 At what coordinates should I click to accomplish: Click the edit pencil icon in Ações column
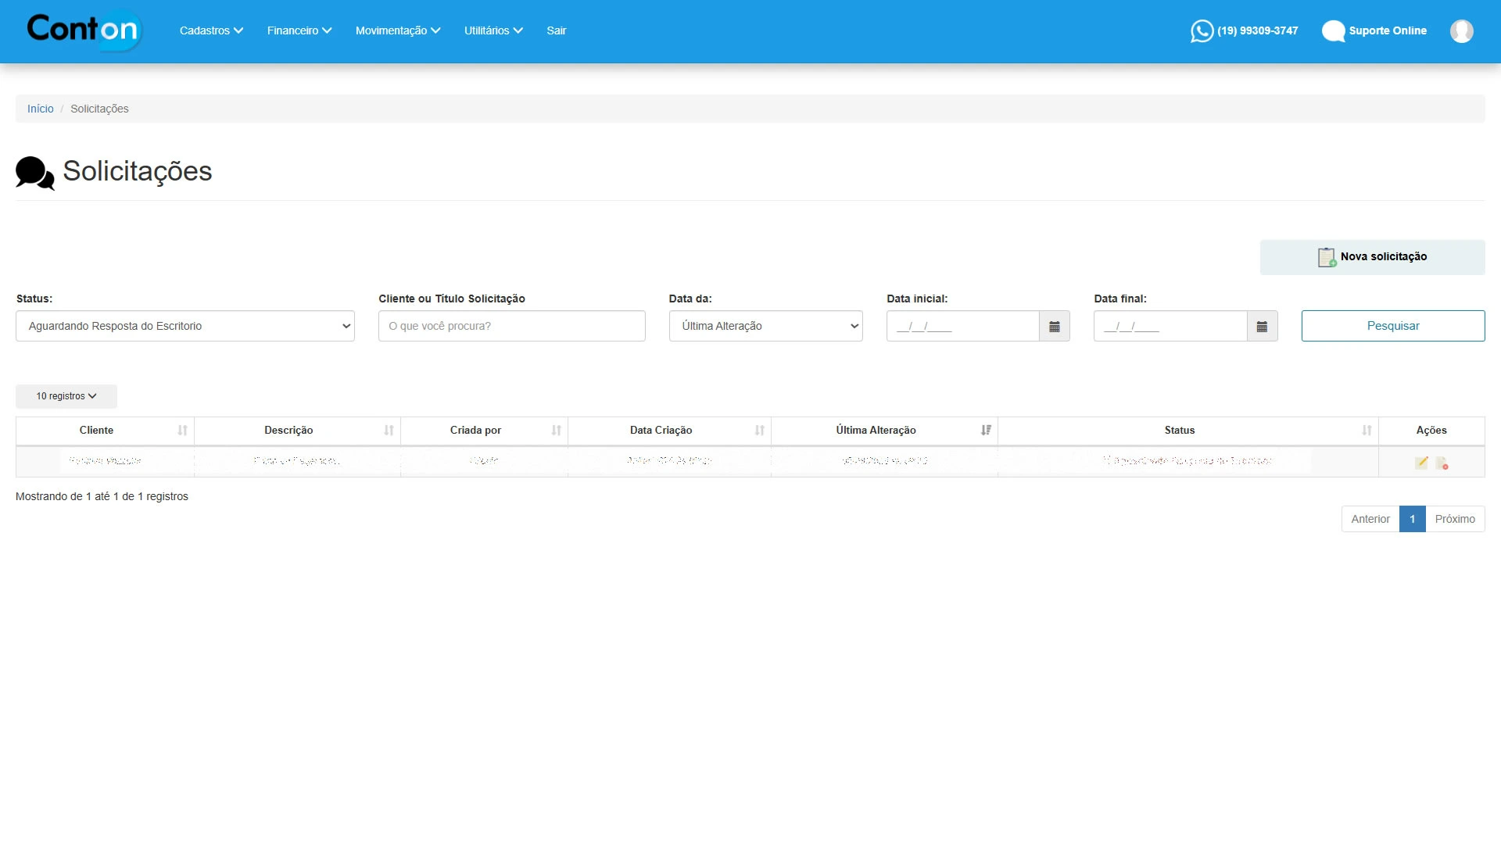(1421, 463)
